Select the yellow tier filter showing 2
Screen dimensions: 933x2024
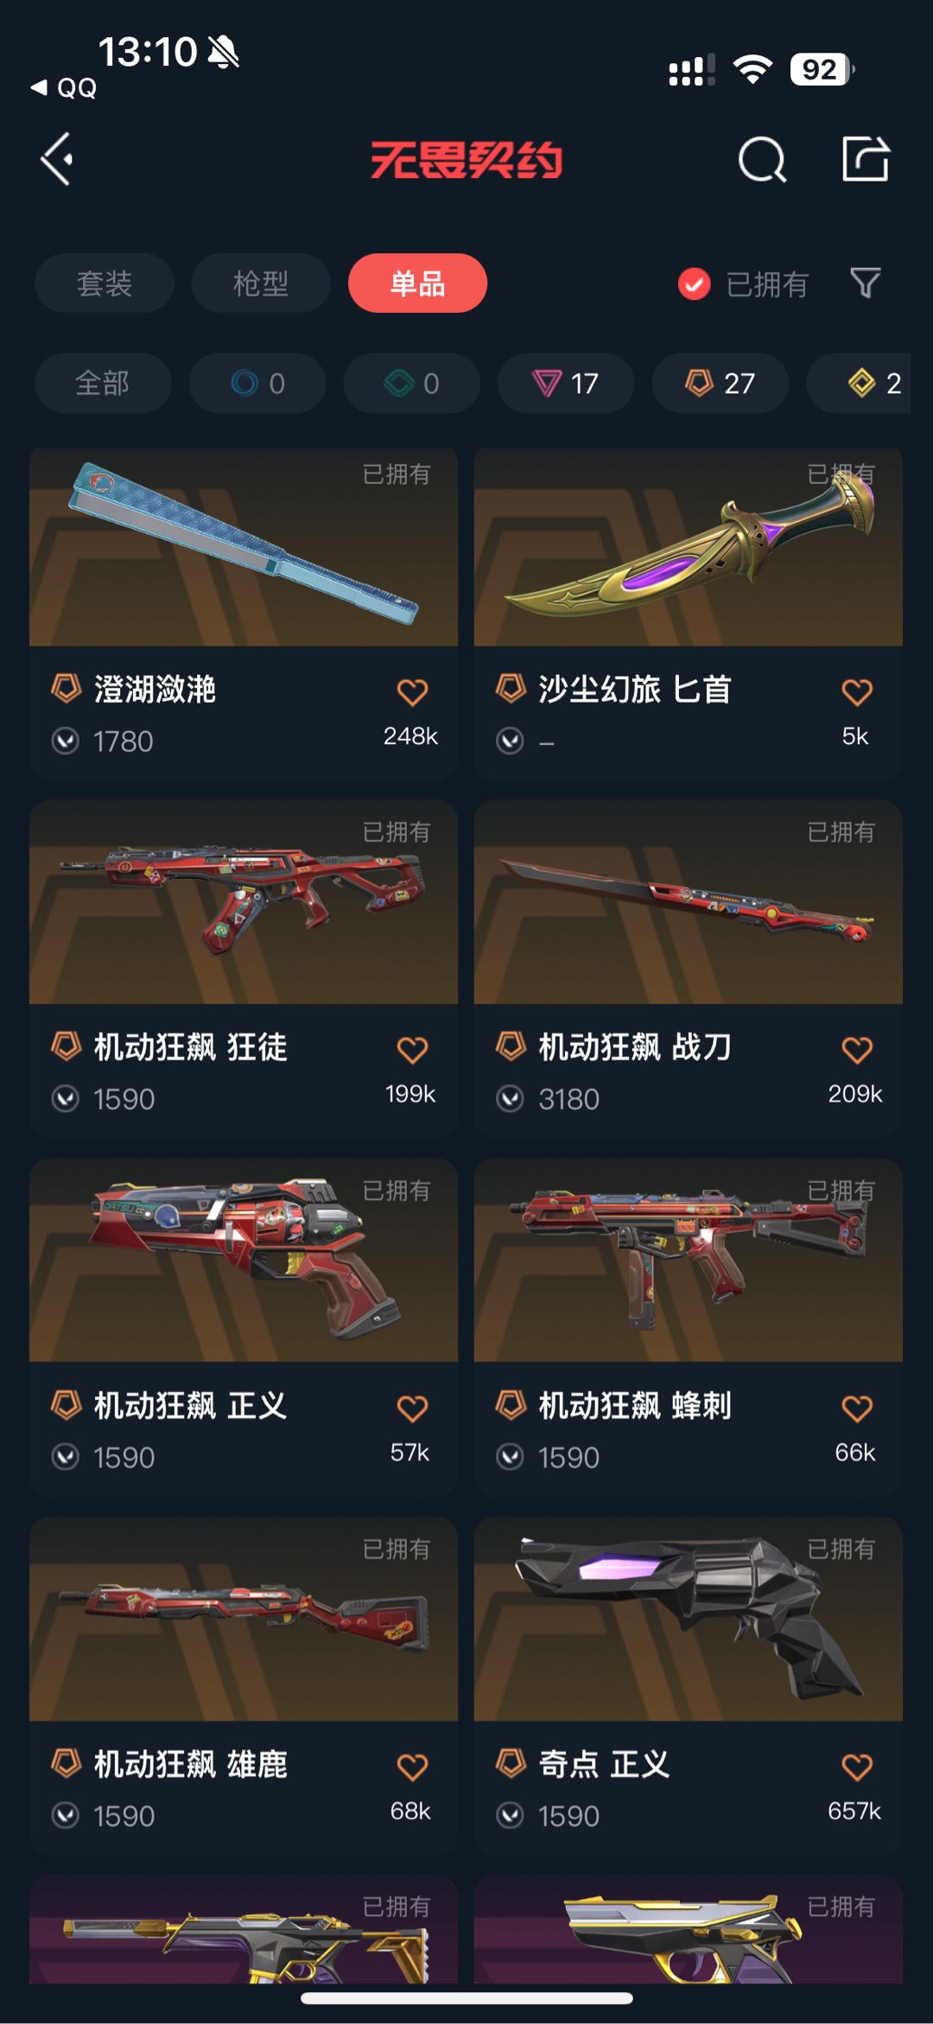(x=864, y=383)
